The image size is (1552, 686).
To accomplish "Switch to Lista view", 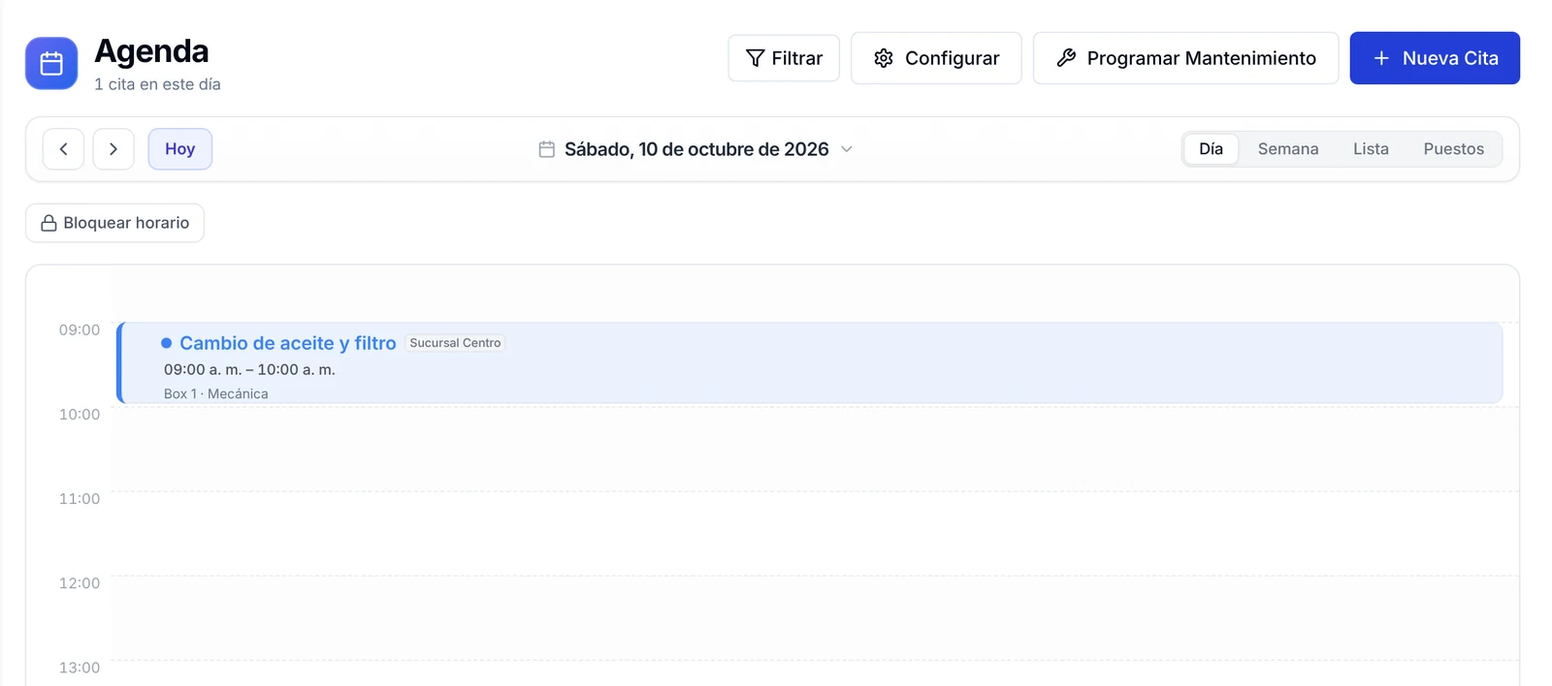I will 1371,149.
